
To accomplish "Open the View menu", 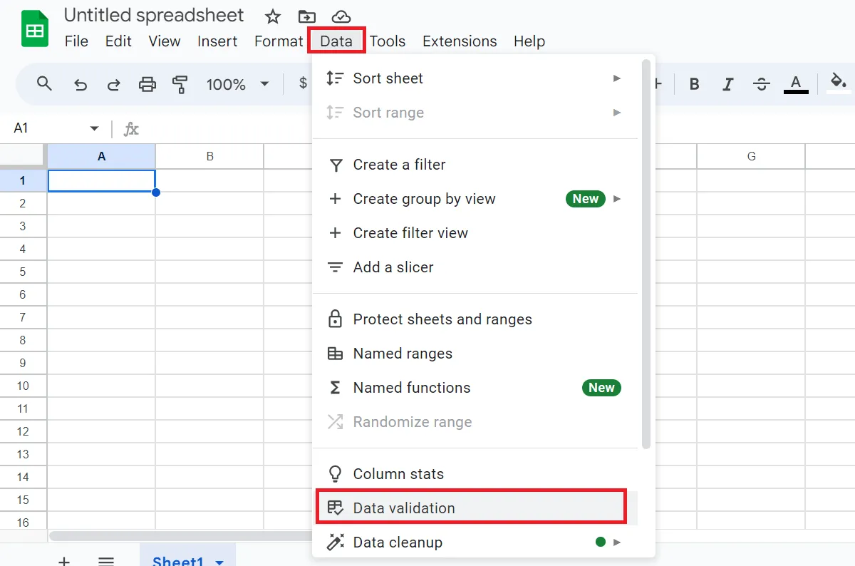I will coord(165,41).
